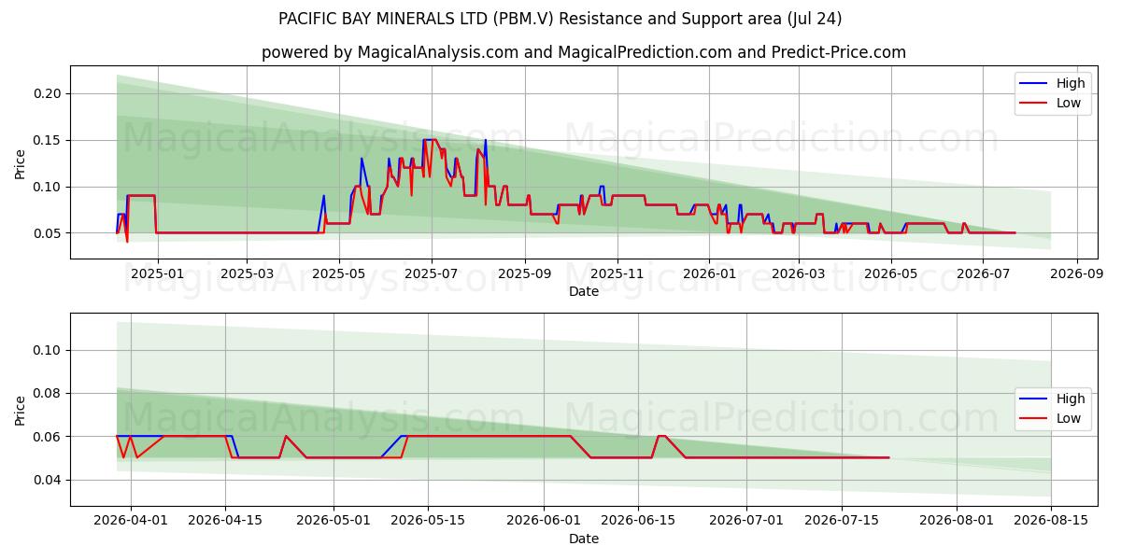Click the '2026-05-15' tick label
Image resolution: width=1121 pixels, height=560 pixels.
point(430,521)
